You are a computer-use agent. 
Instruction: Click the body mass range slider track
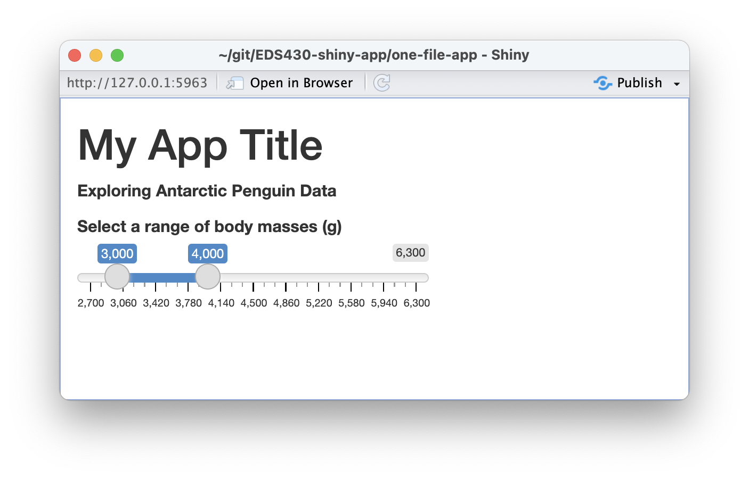(320, 277)
